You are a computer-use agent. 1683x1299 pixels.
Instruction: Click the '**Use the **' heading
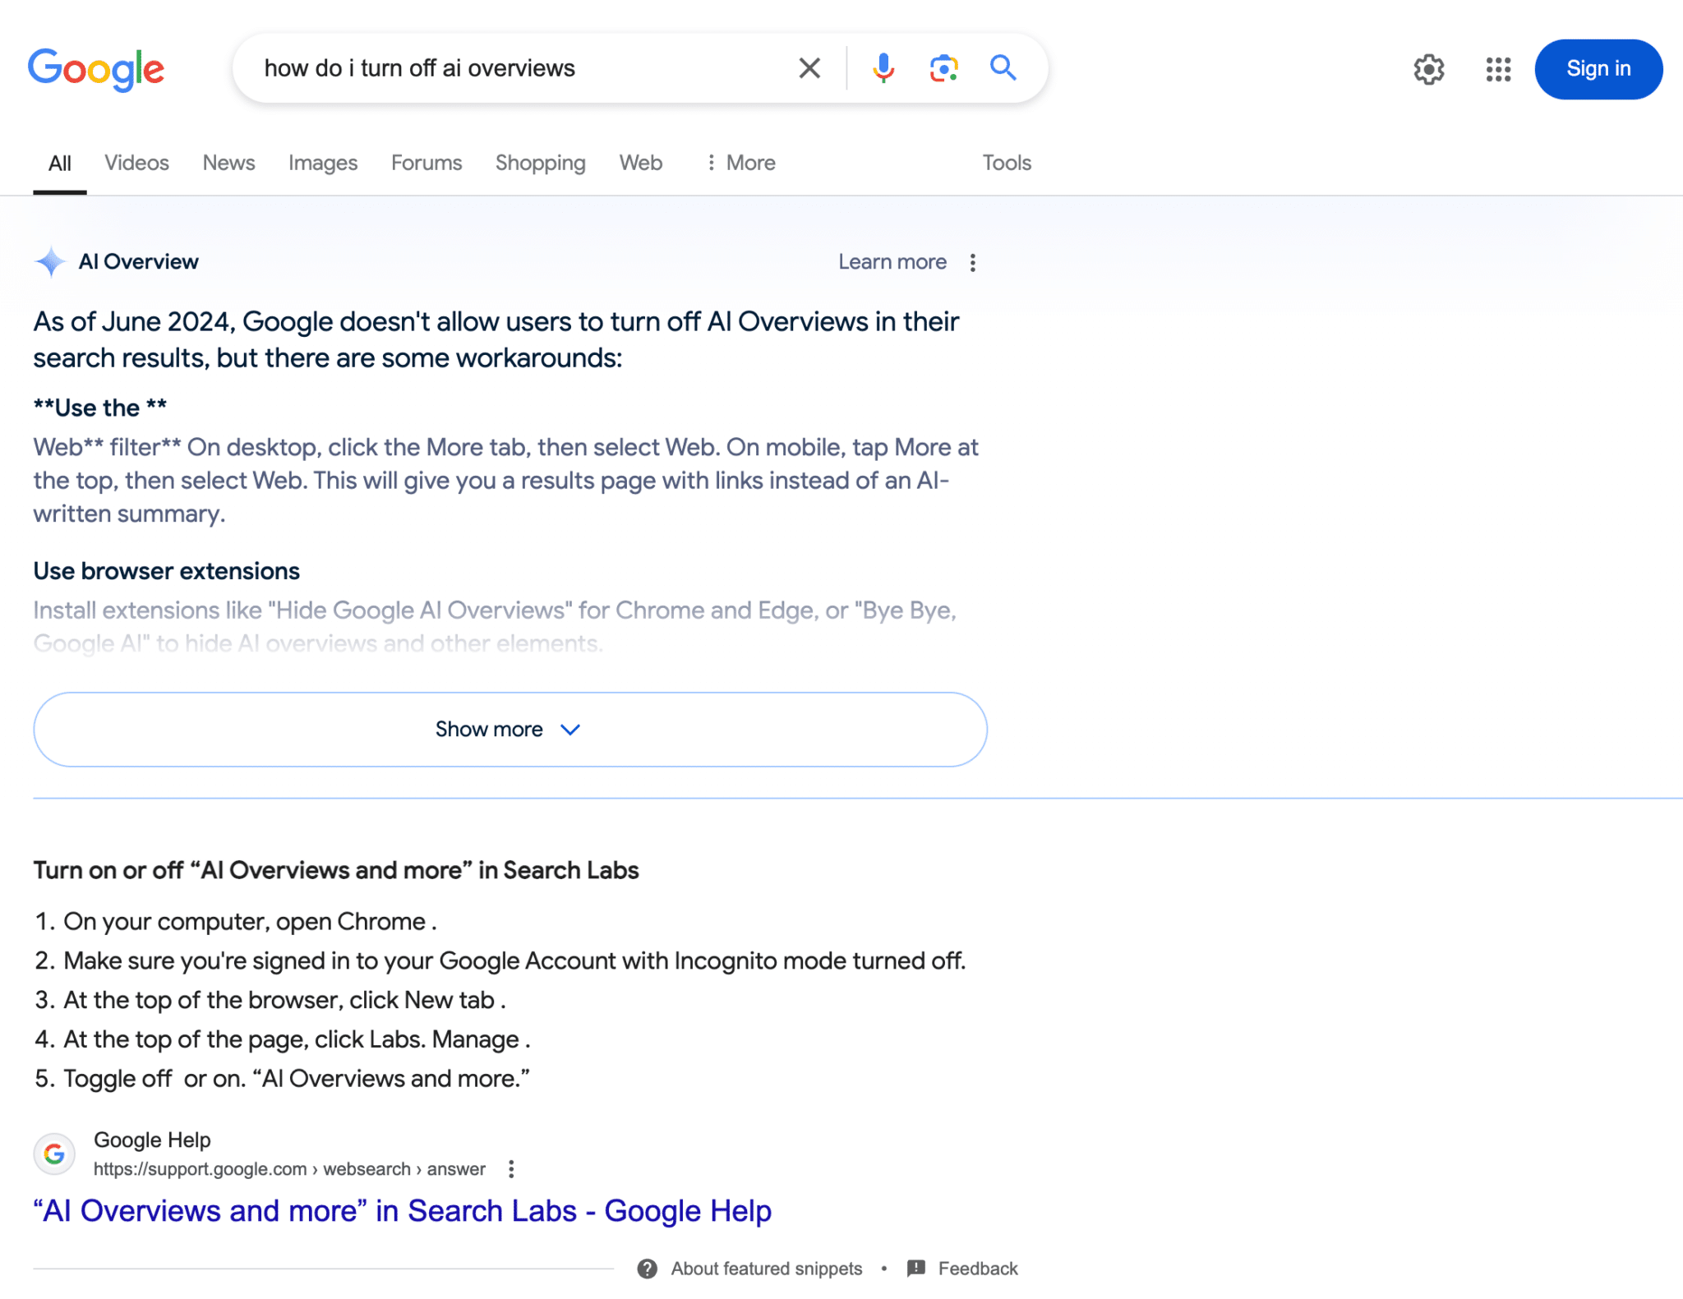pos(100,408)
